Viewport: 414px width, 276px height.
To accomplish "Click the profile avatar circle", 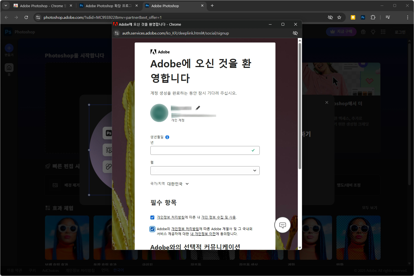I will point(159,113).
